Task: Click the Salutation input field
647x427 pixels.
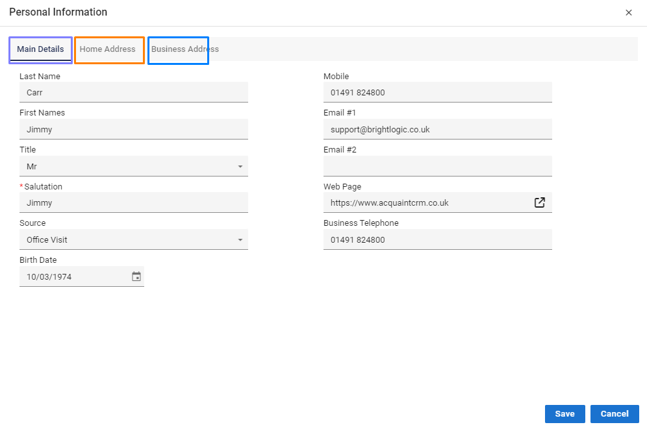Action: pos(134,202)
